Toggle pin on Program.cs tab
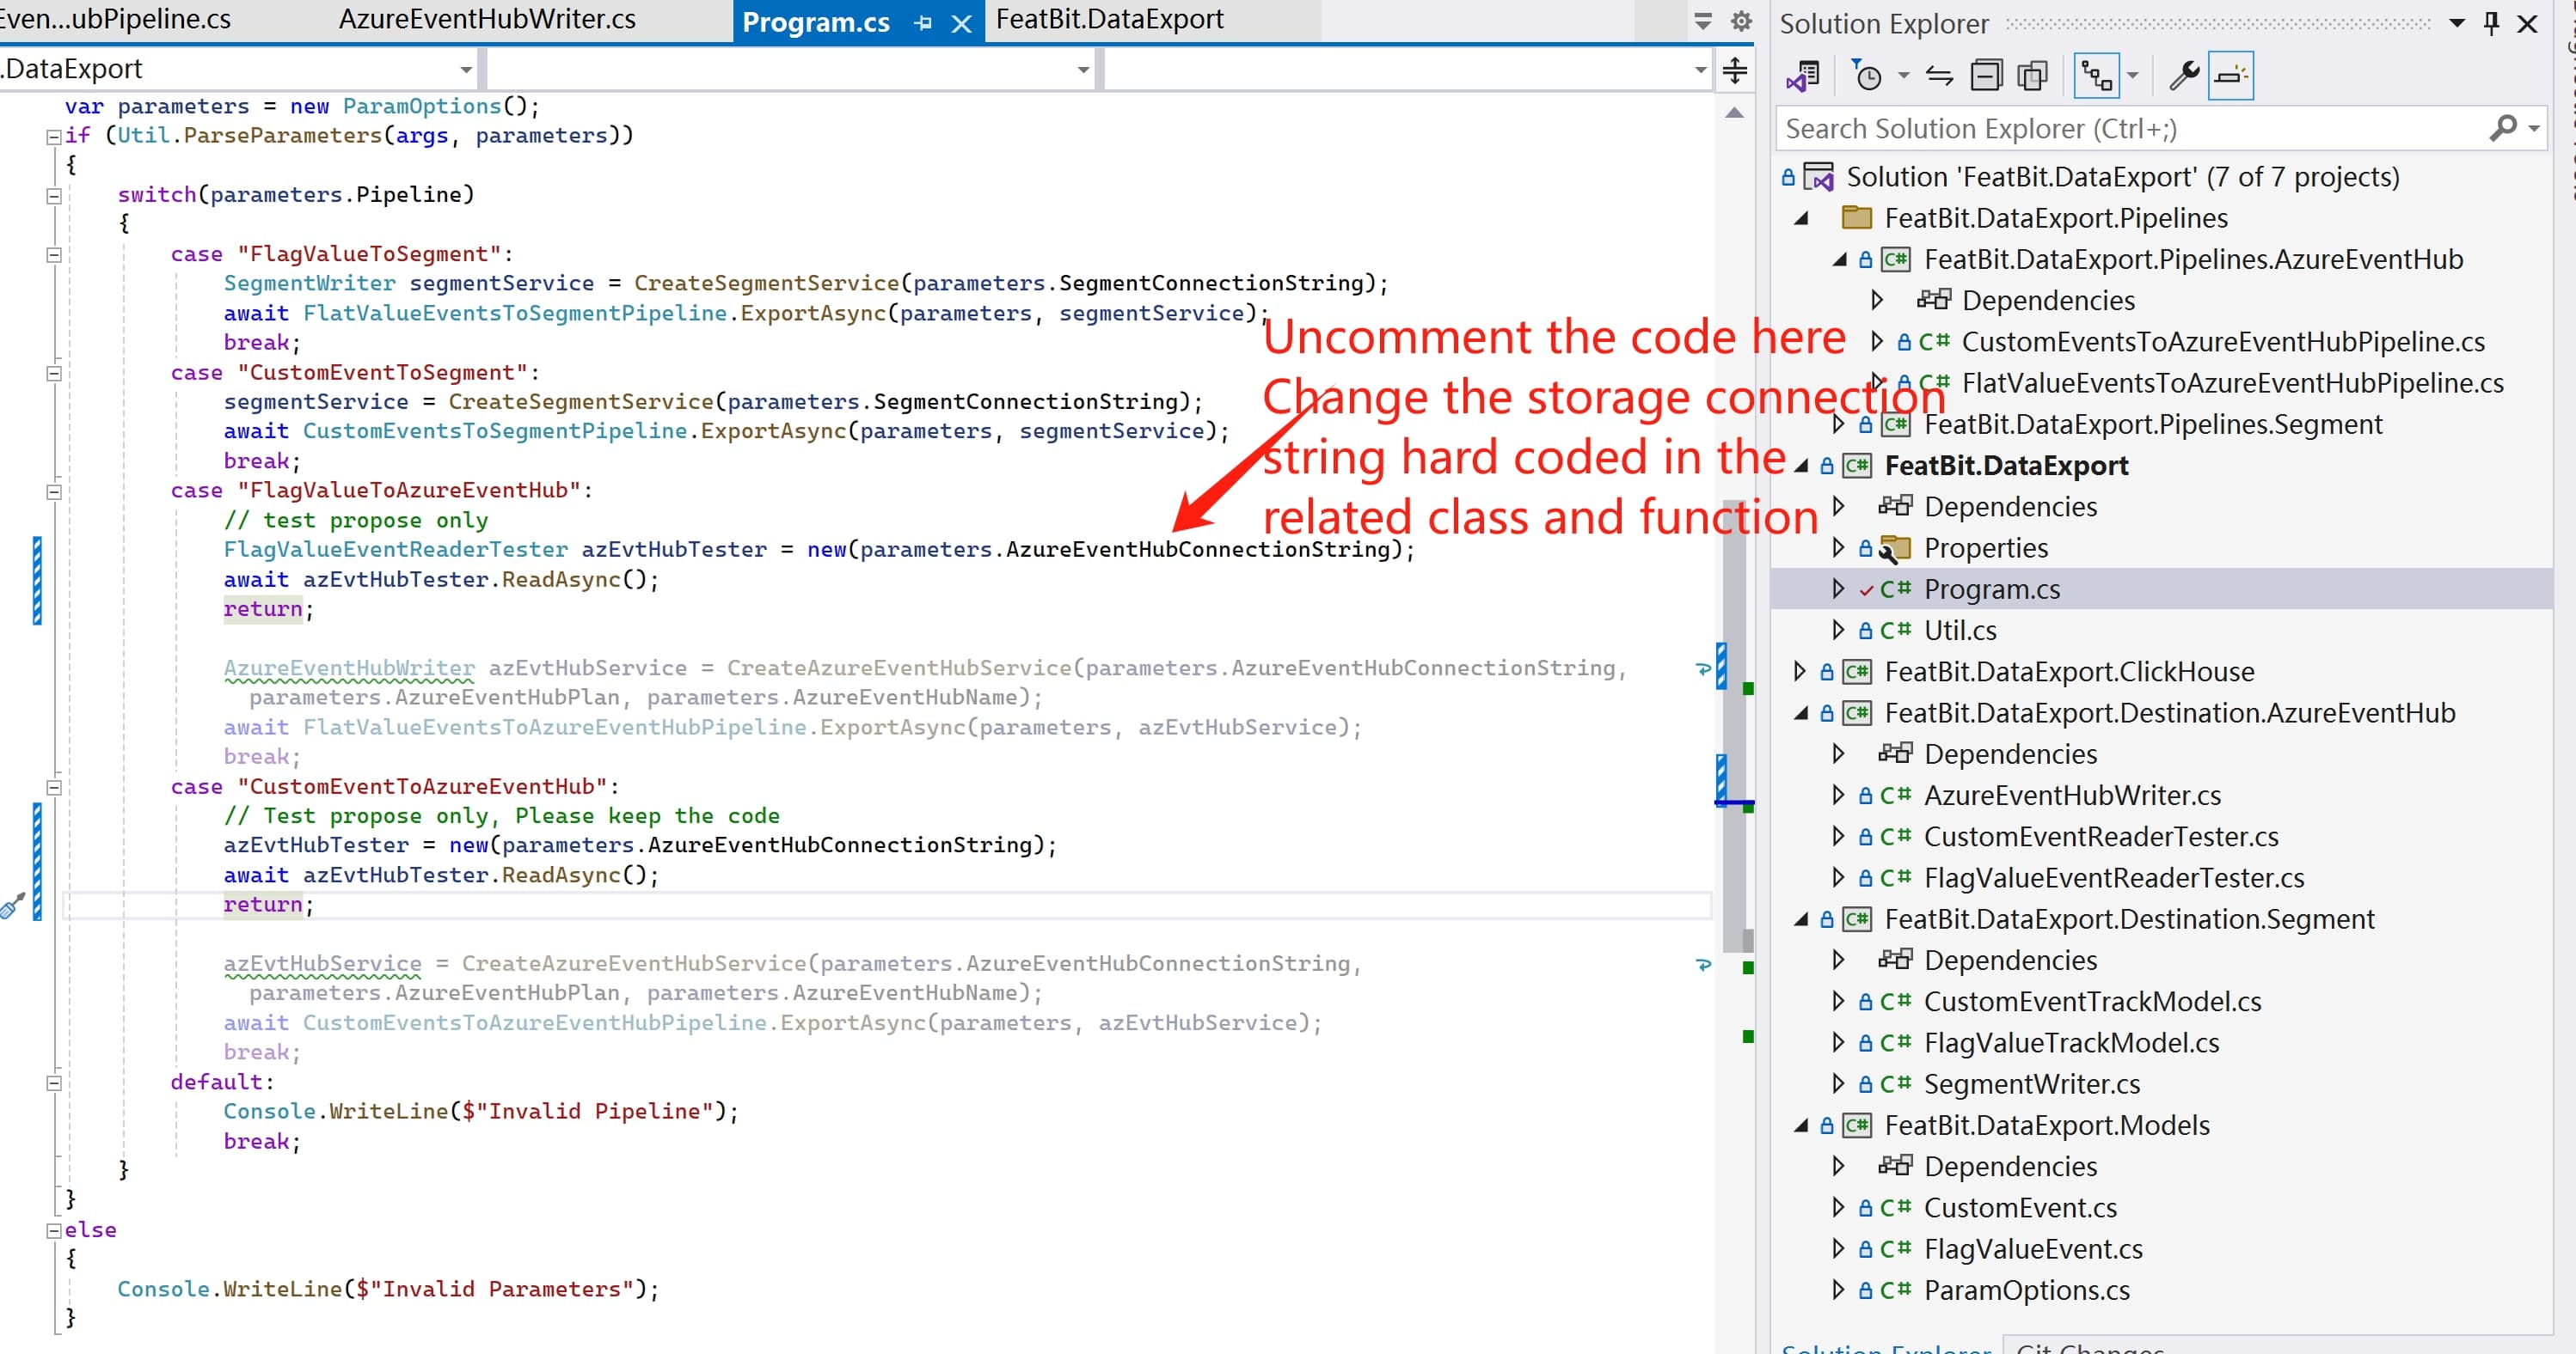Image resolution: width=2576 pixels, height=1354 pixels. pos(922,23)
